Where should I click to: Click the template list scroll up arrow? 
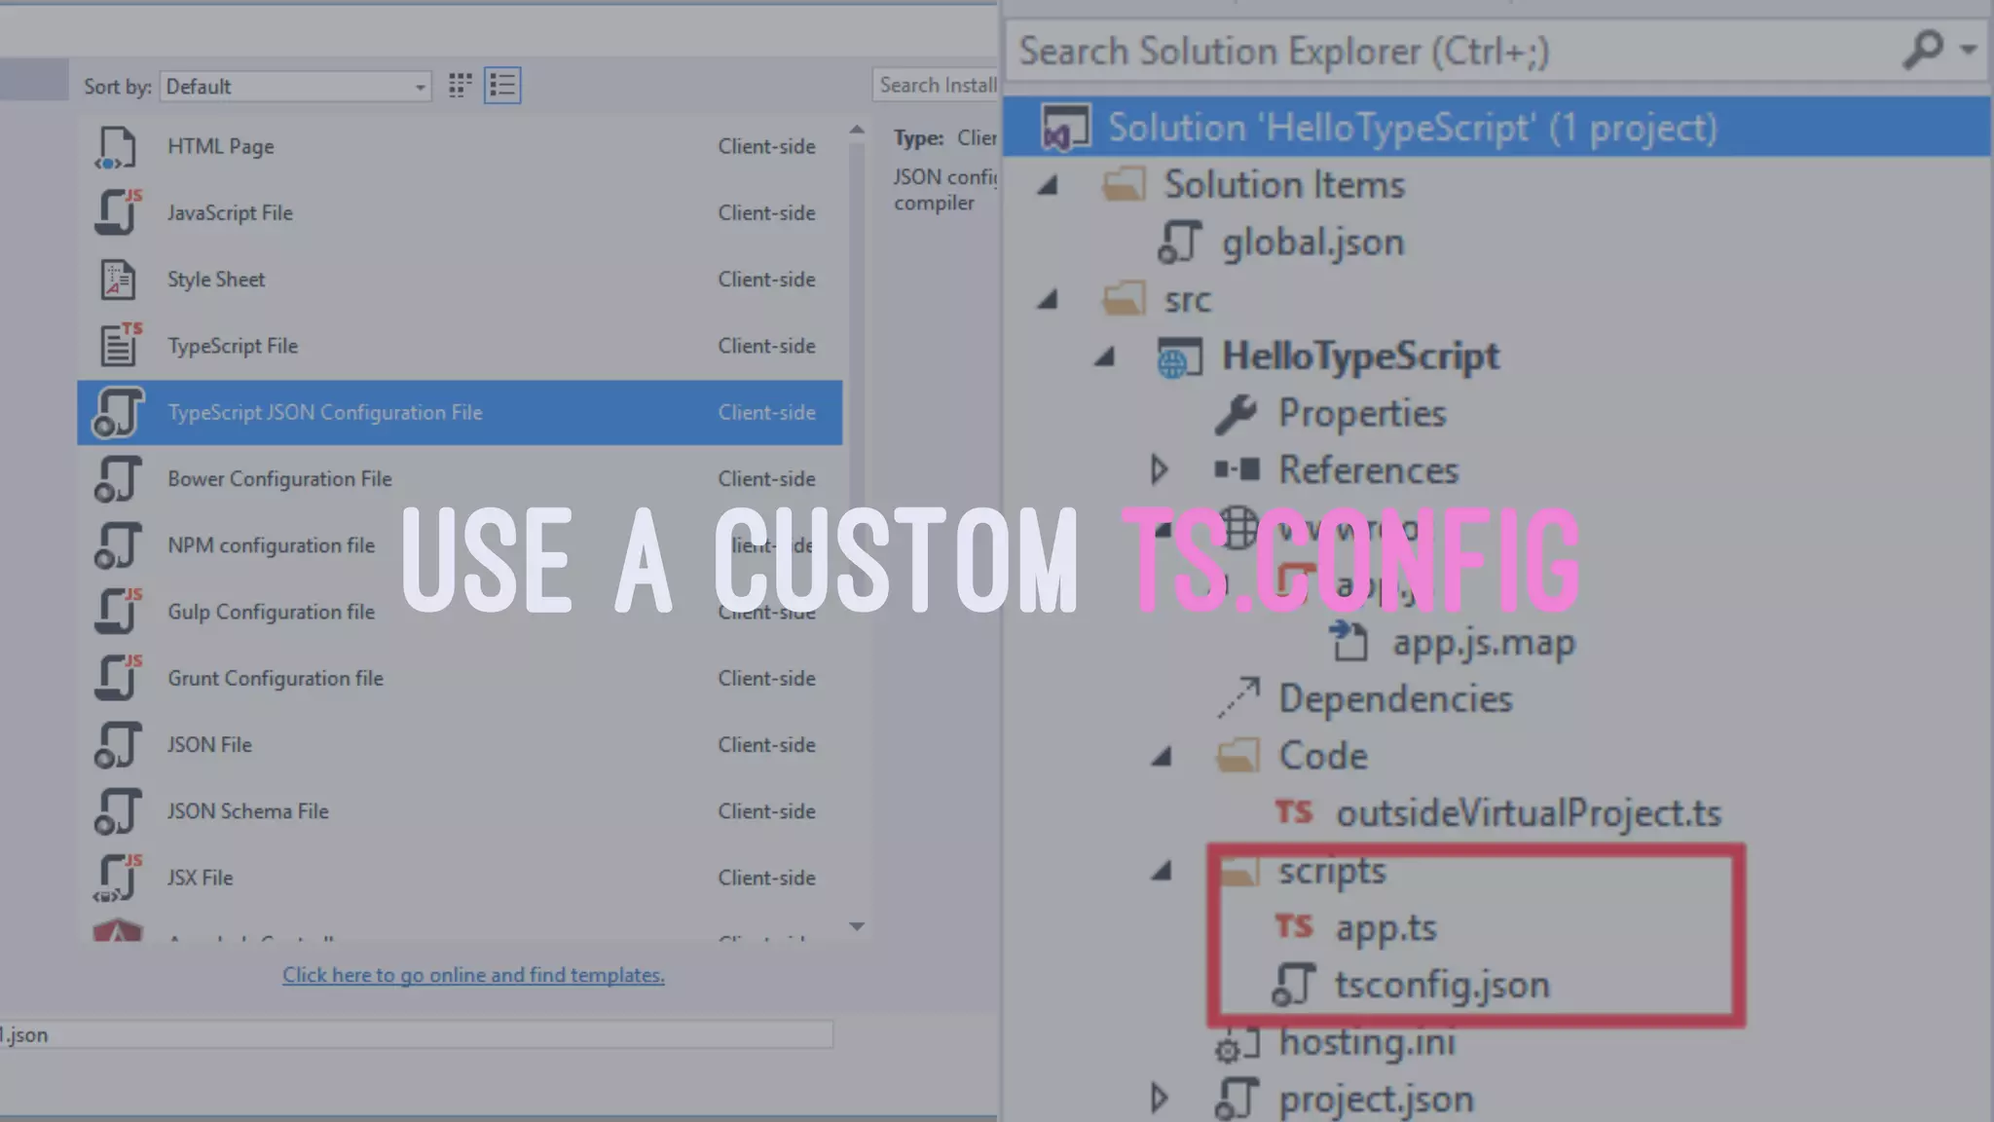point(857,130)
